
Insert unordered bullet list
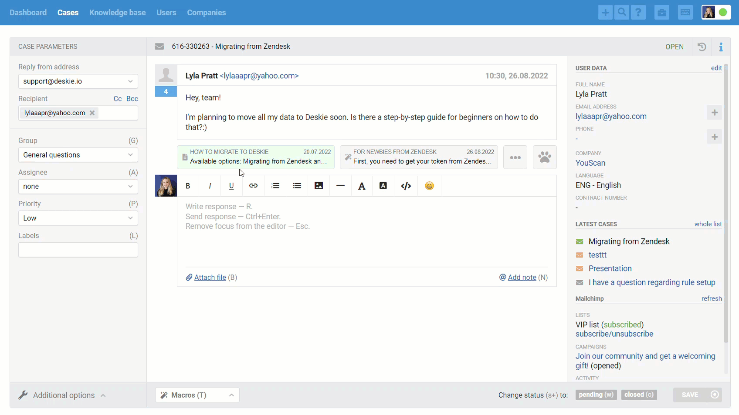[x=297, y=186]
